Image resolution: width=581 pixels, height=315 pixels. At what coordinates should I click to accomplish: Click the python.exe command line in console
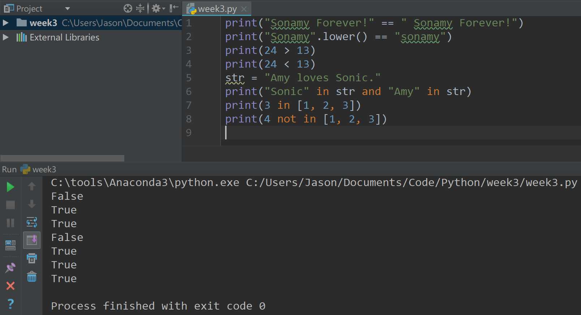point(314,182)
